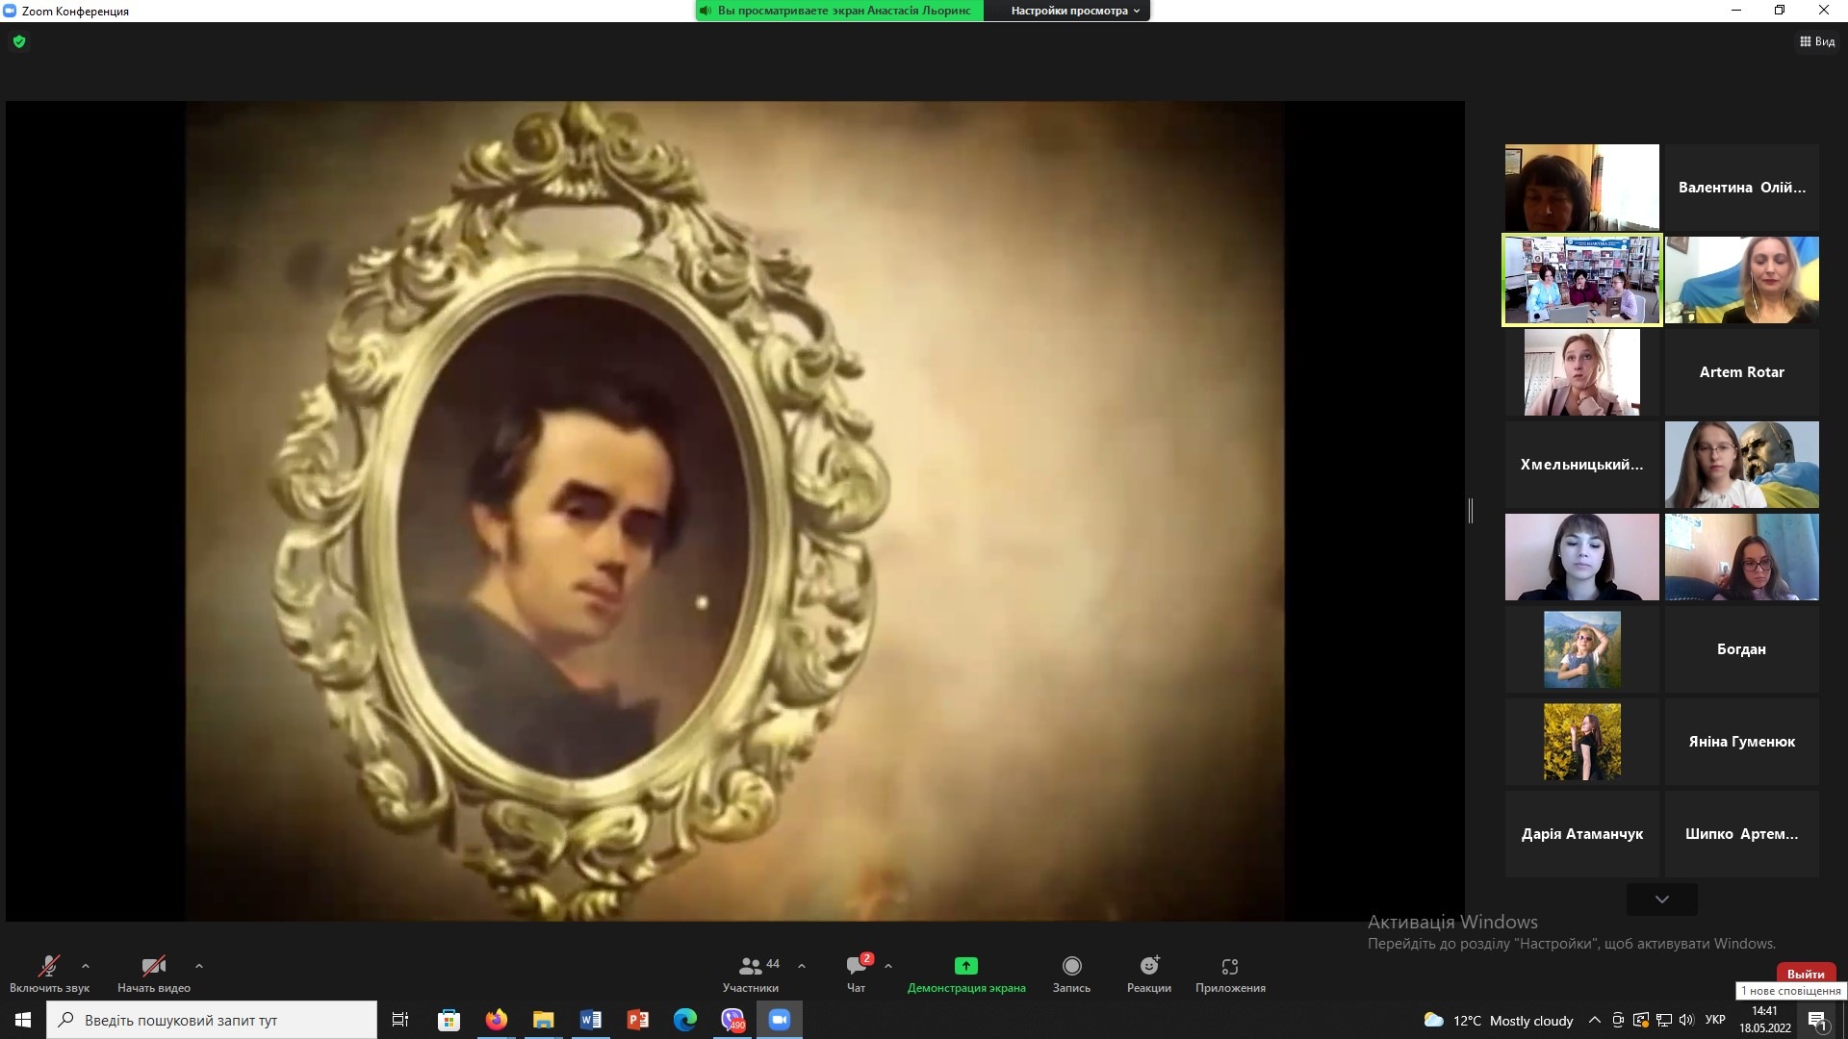This screenshot has width=1848, height=1039.
Task: Unmute microphone with Включить звук
Action: [48, 966]
